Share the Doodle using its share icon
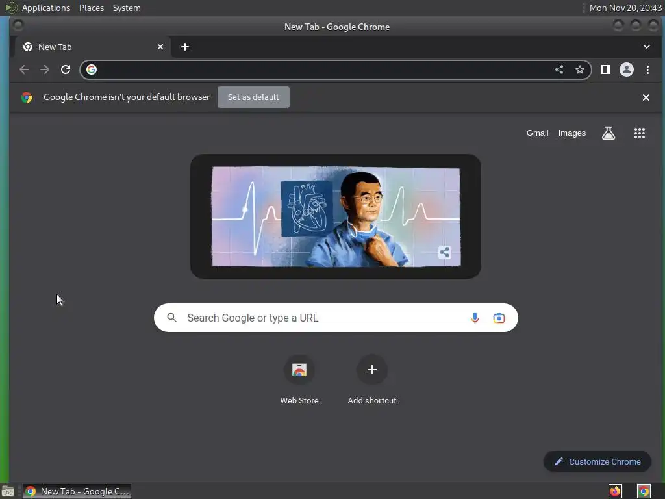 pos(444,253)
